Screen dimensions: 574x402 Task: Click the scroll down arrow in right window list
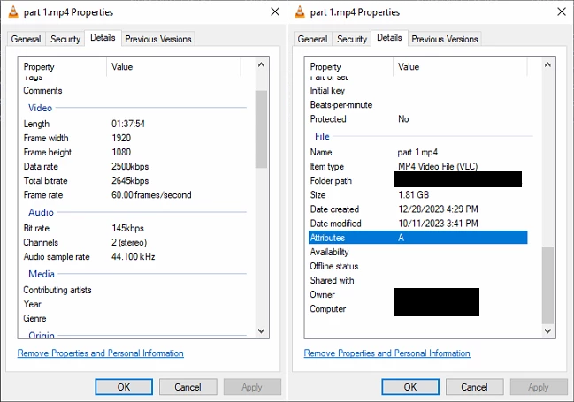(x=547, y=331)
